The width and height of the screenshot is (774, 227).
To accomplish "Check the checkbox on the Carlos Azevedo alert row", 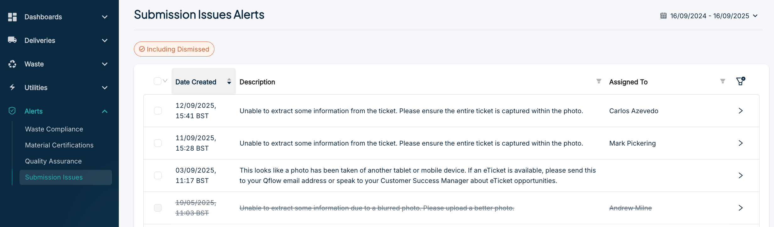I will point(158,111).
